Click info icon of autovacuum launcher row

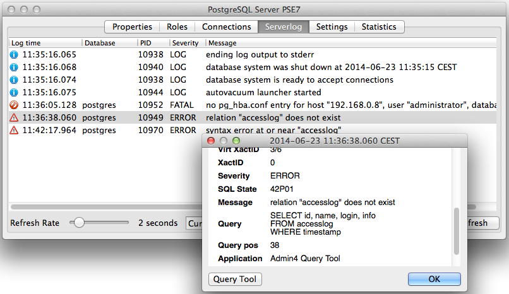point(14,92)
